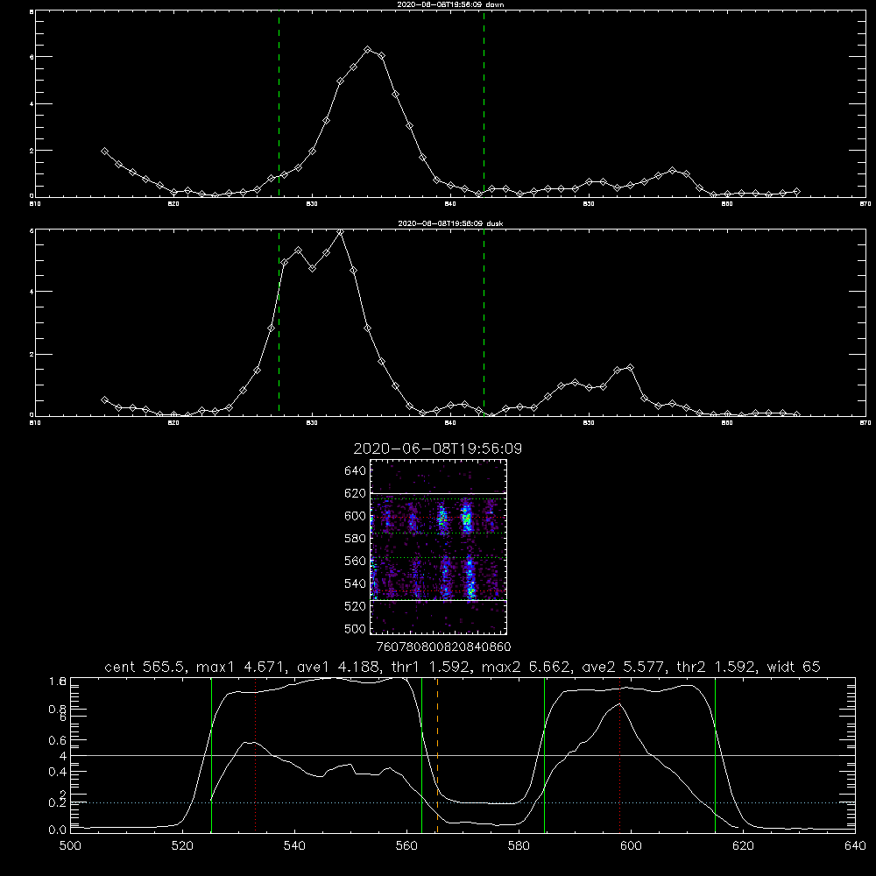Click the solid green line near 525 in bottom plot
Image resolution: width=876 pixels, height=876 pixels.
point(211,754)
